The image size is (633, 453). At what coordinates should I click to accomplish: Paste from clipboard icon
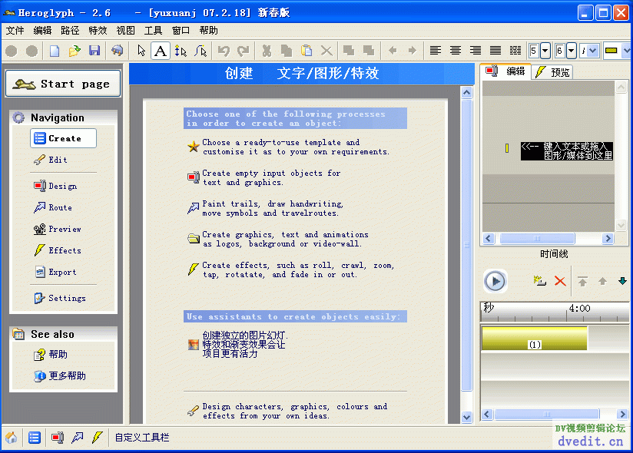(x=307, y=51)
